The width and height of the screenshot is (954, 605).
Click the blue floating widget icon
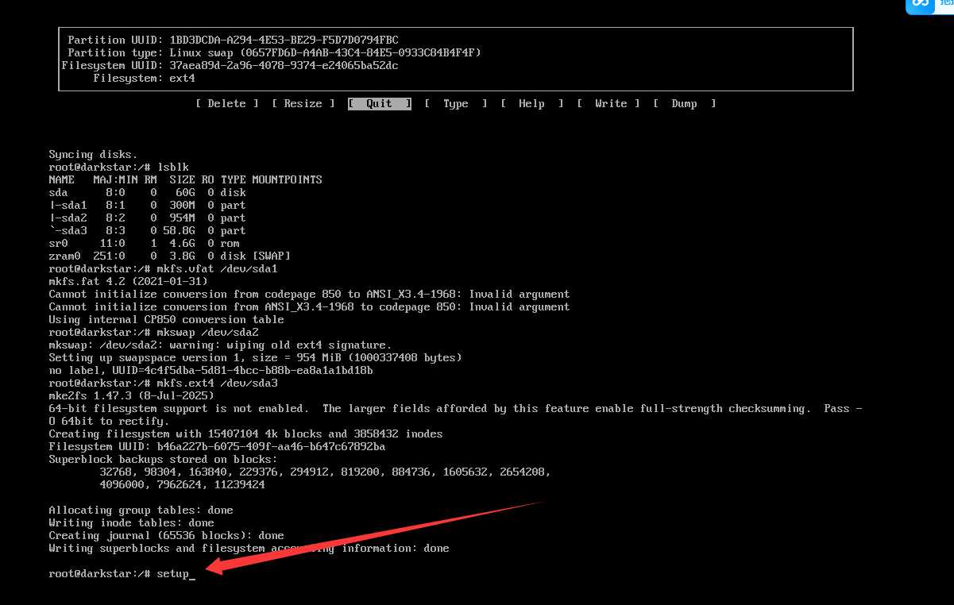pyautogui.click(x=921, y=5)
